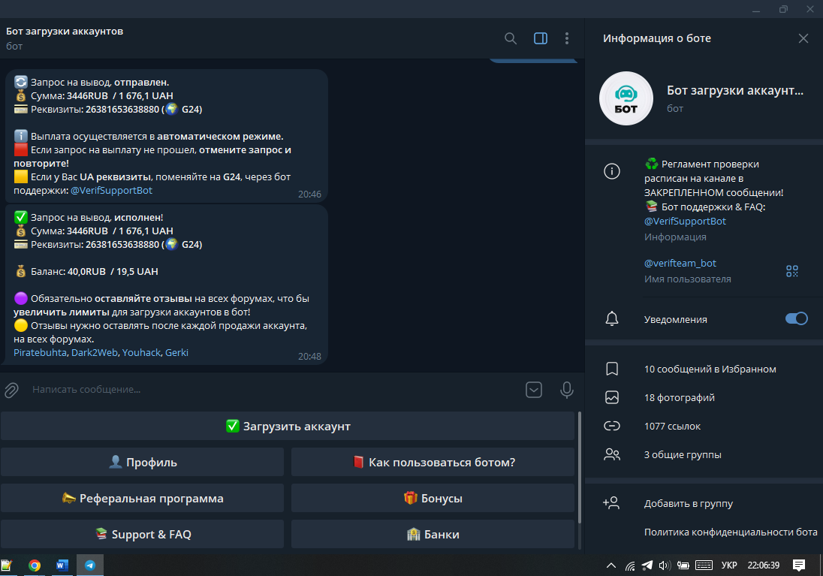Close the bot information panel
823x576 pixels.
click(x=803, y=38)
